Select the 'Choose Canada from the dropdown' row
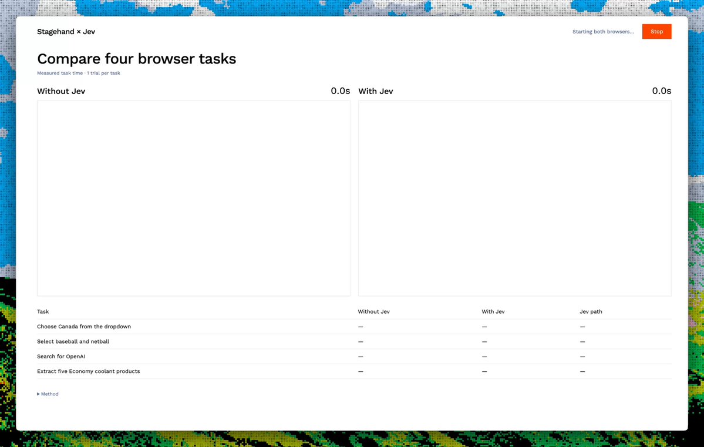This screenshot has width=704, height=447. click(x=354, y=327)
